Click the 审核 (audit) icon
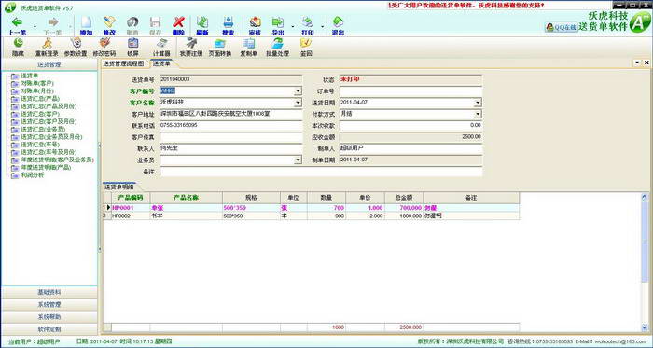This screenshot has width=653, height=348. point(255,26)
